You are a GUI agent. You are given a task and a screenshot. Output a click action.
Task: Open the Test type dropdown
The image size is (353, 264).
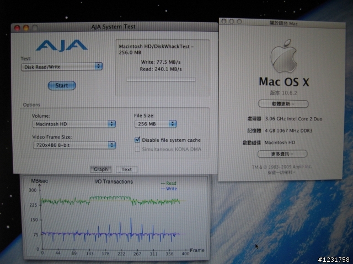coord(62,67)
